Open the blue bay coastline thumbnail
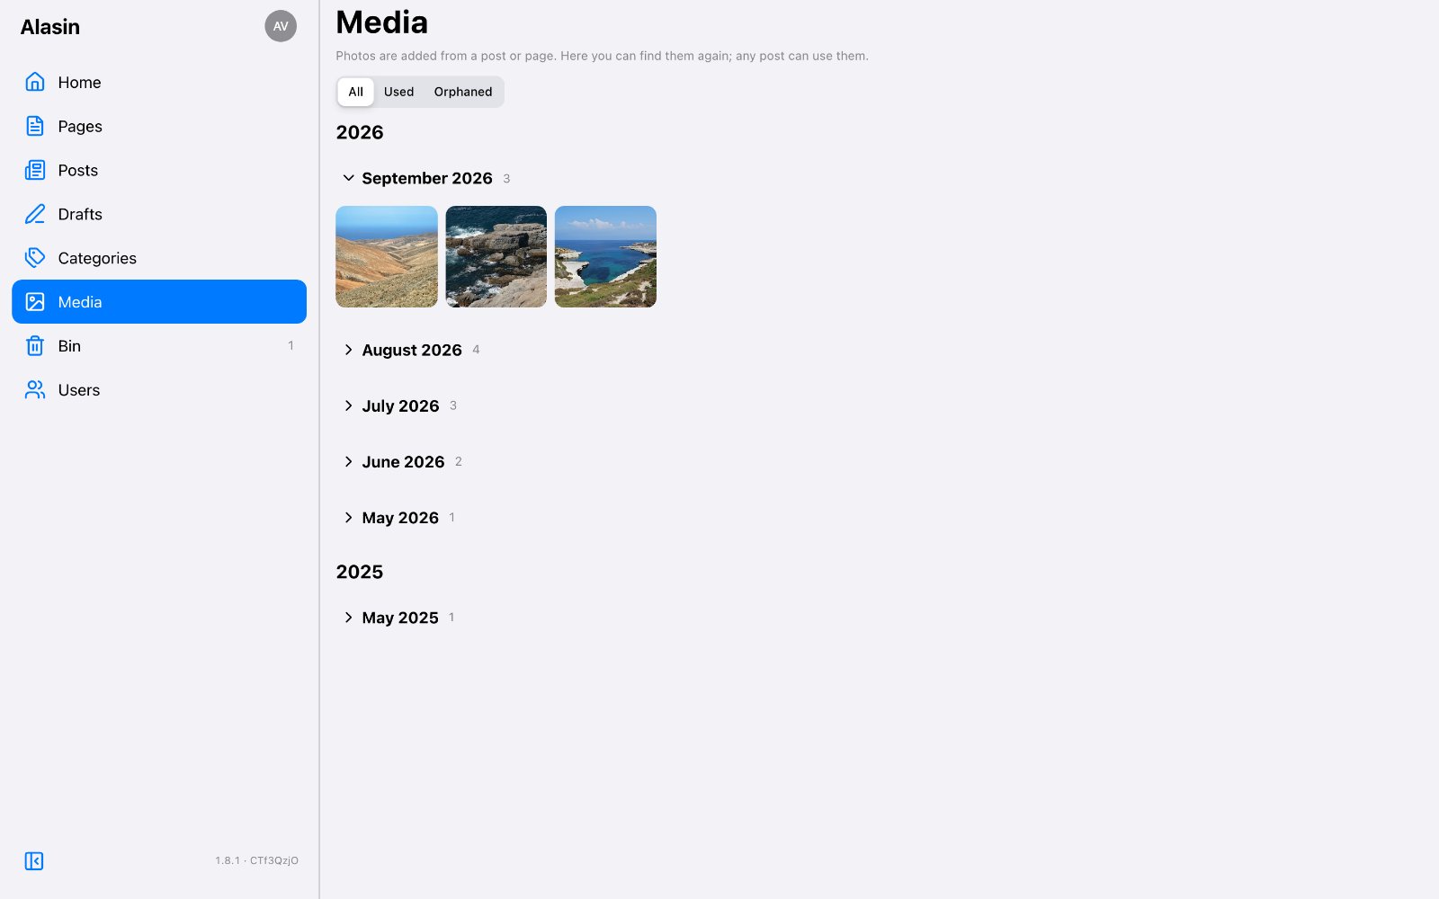 coord(605,257)
